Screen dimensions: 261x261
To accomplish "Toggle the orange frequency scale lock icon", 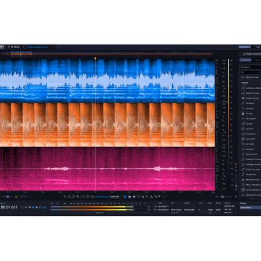I will 236,164.
